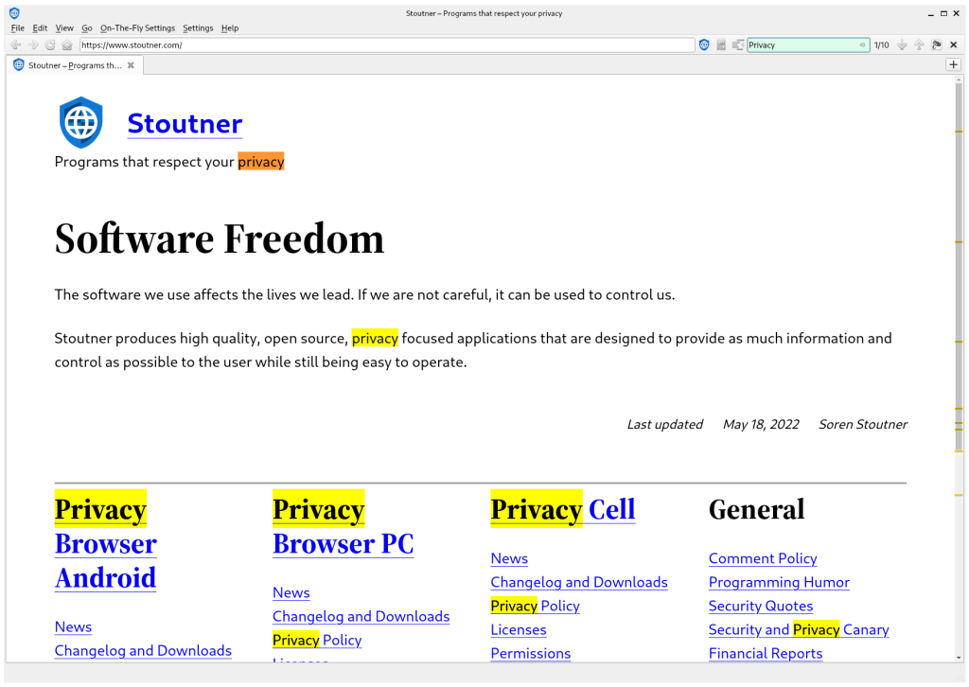Toggle the DOM storage lines icon
The width and height of the screenshot is (969, 687).
(738, 45)
